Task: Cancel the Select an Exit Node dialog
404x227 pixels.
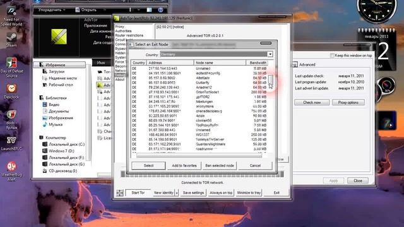Action: click(x=255, y=165)
